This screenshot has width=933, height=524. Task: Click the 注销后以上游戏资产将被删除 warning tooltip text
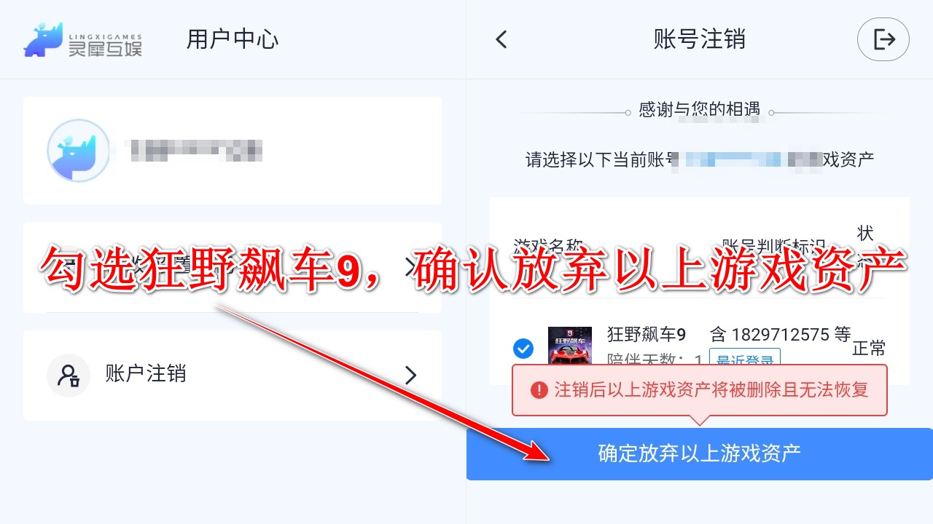pyautogui.click(x=711, y=390)
